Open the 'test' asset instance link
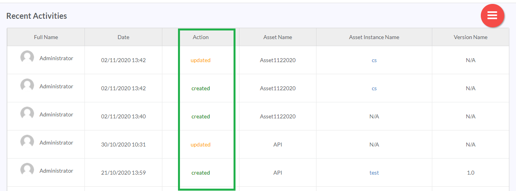Image resolution: width=516 pixels, height=191 pixels. tap(374, 173)
